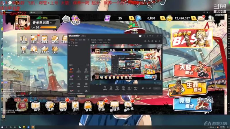The image size is (230, 129).
Task: Open the 赛季手册 season handbook banner
Action: coord(191,38)
